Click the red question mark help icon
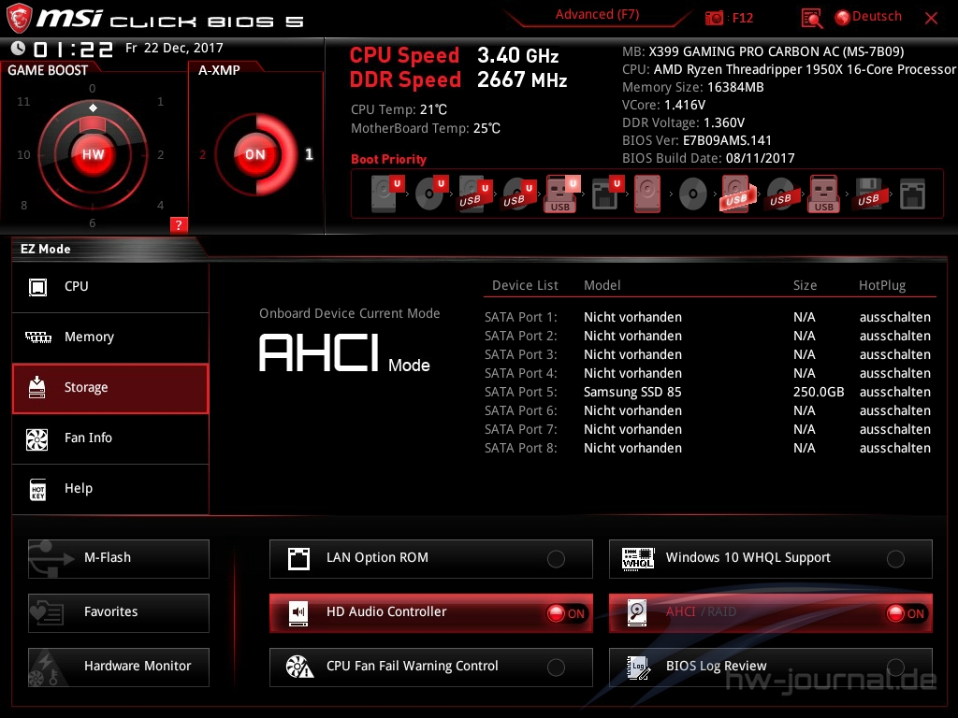 coord(179,224)
